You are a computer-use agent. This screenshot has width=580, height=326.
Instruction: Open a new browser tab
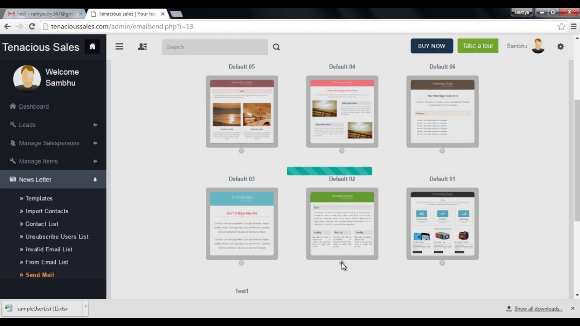click(x=176, y=14)
